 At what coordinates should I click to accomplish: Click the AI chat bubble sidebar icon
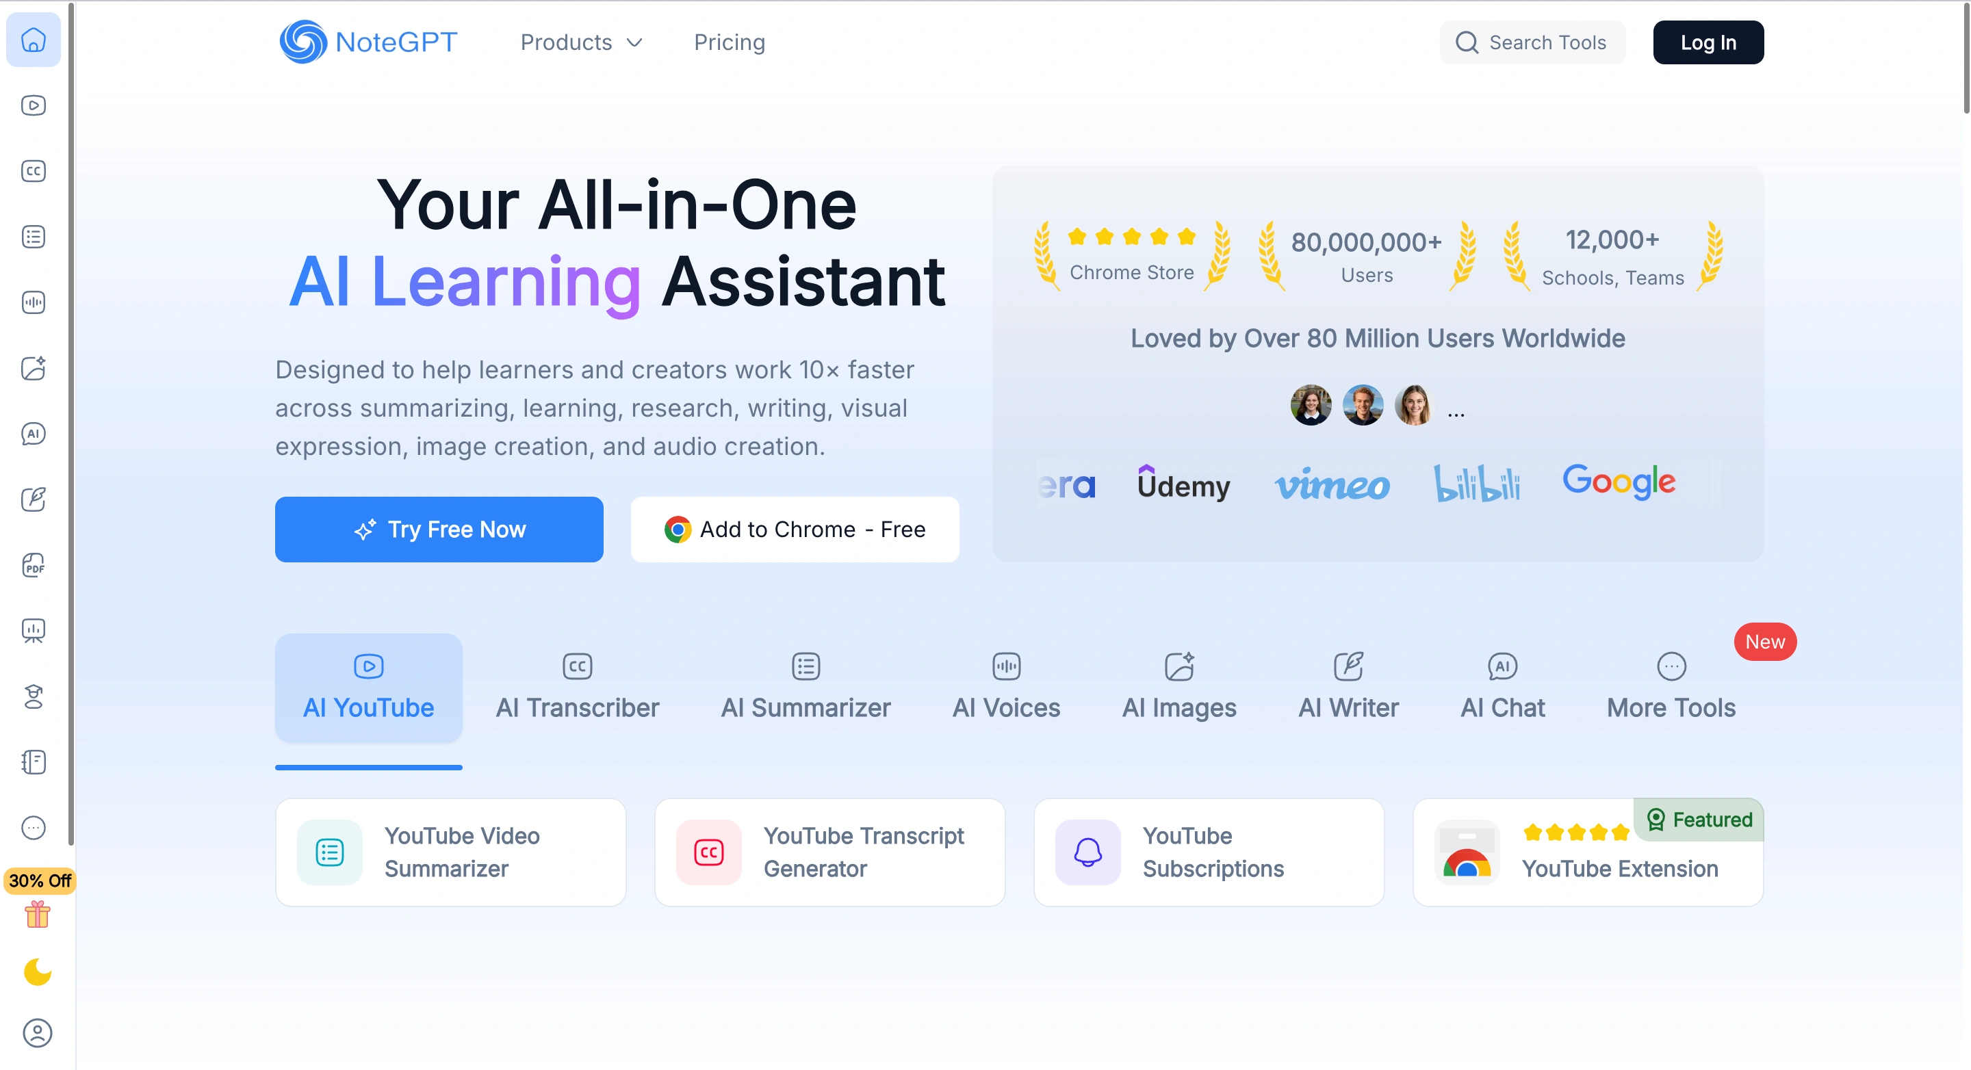point(33,434)
